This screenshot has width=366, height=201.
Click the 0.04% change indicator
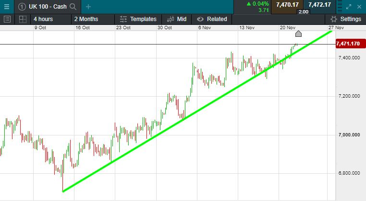[x=258, y=4]
